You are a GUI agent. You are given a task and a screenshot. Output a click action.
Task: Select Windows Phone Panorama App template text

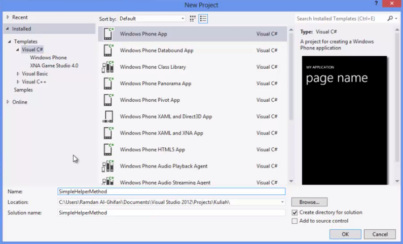pos(156,84)
